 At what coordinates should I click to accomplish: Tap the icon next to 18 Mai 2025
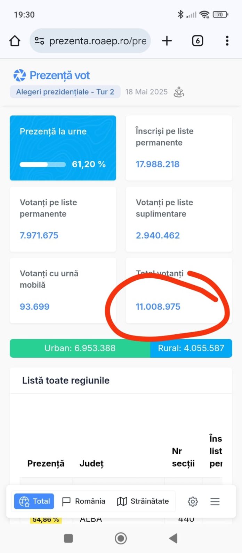(179, 92)
